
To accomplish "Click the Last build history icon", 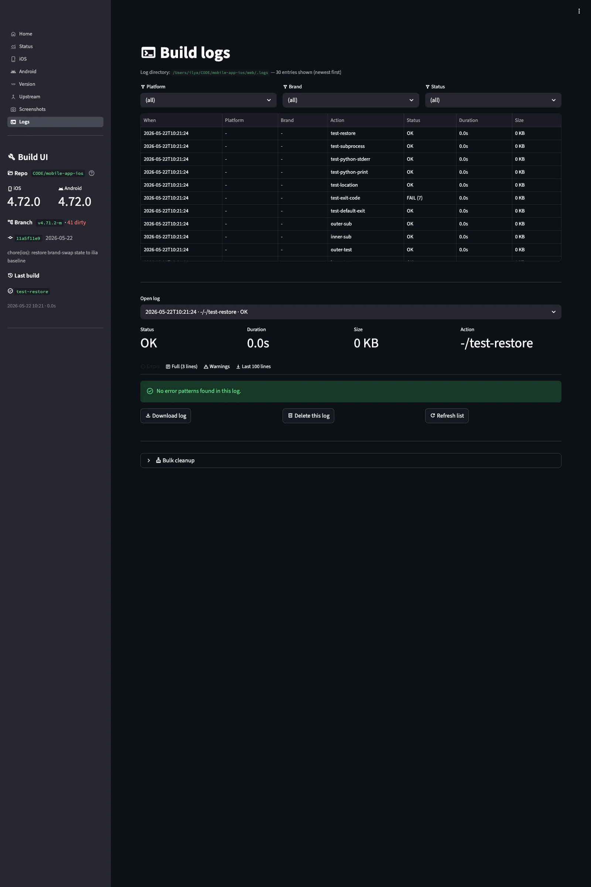I will [10, 275].
